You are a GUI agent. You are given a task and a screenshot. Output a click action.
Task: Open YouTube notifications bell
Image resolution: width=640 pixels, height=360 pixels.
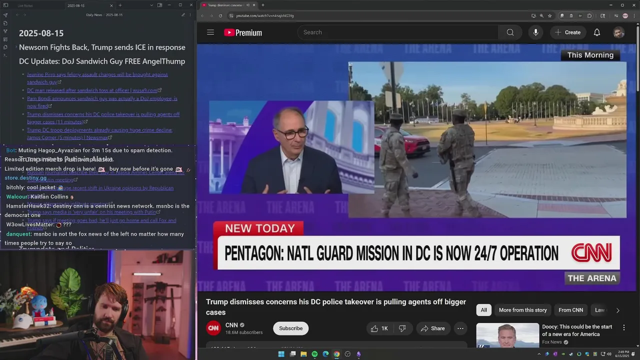[x=596, y=32]
